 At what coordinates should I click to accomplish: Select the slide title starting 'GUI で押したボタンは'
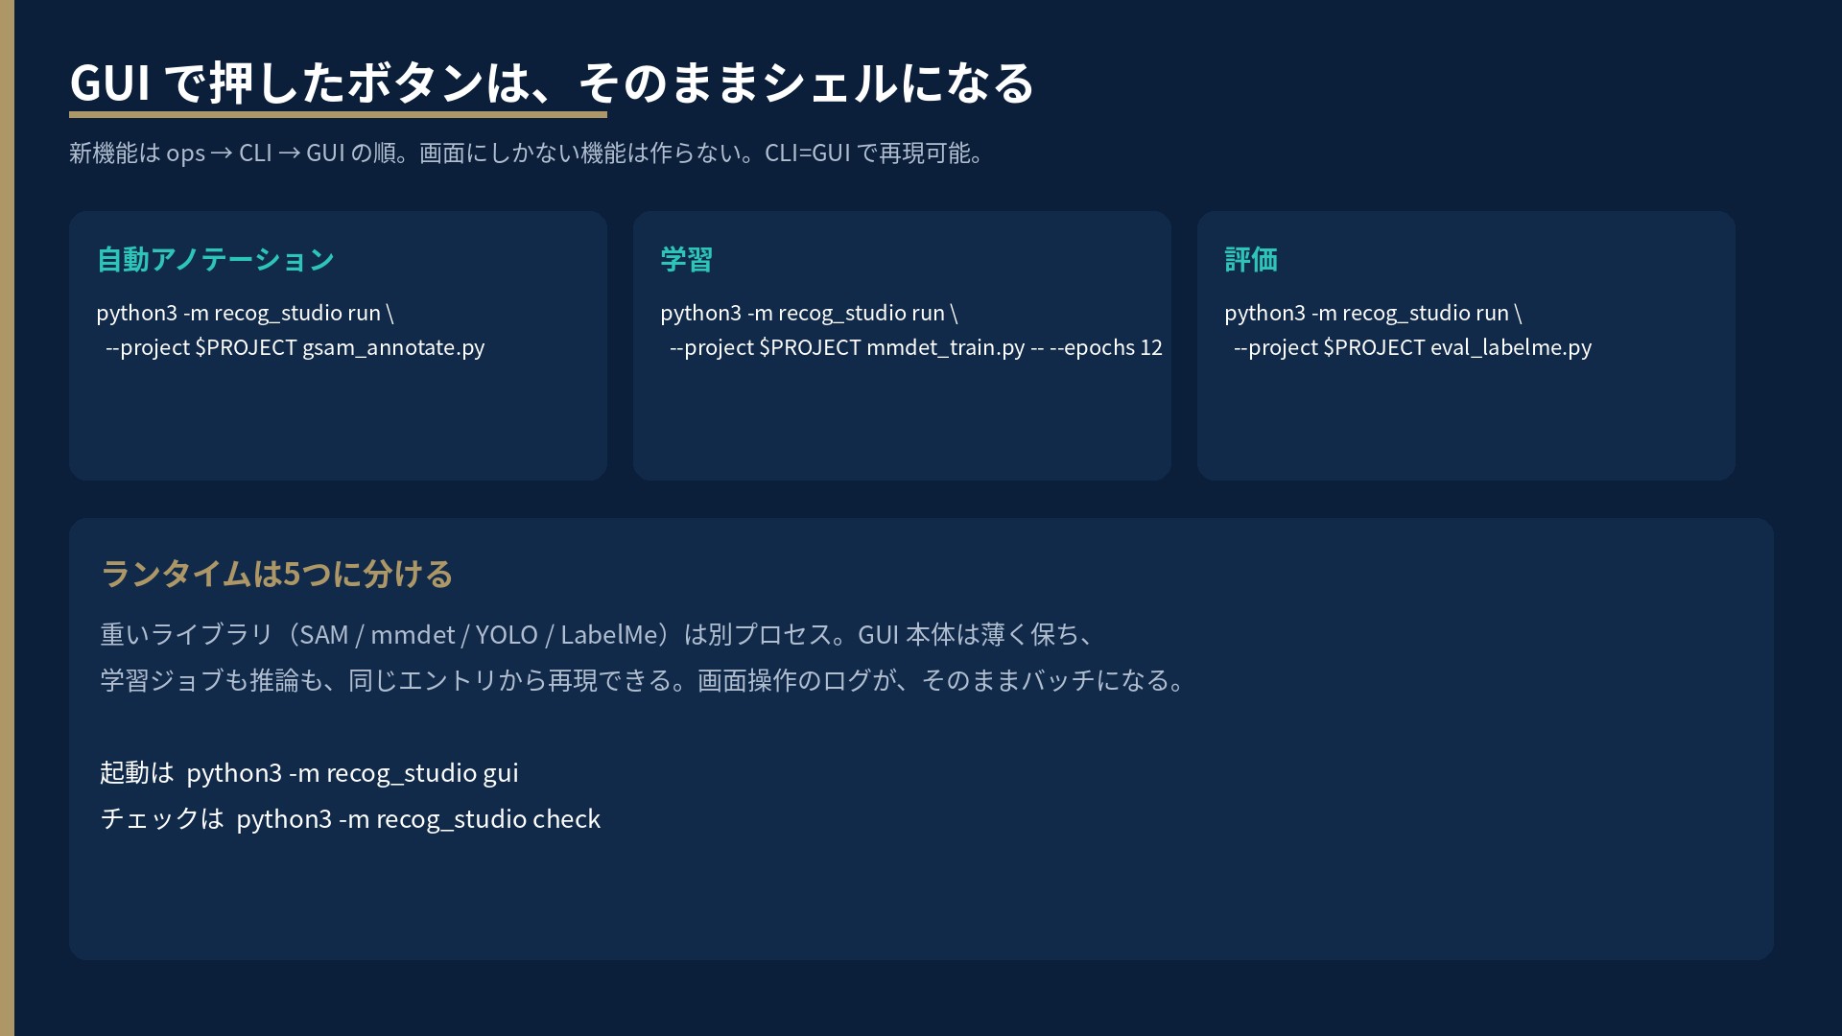(552, 82)
